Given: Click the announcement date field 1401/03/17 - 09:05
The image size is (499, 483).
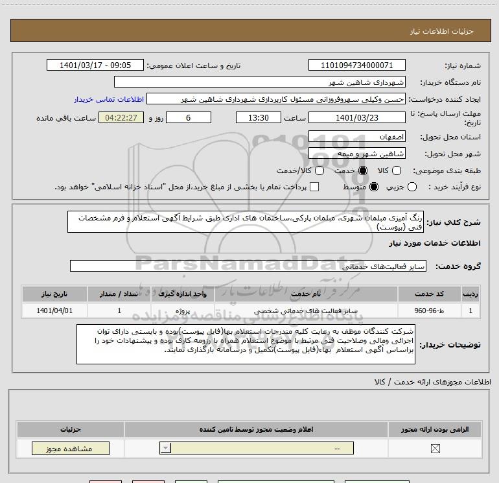Looking at the screenshot, I should [95, 65].
